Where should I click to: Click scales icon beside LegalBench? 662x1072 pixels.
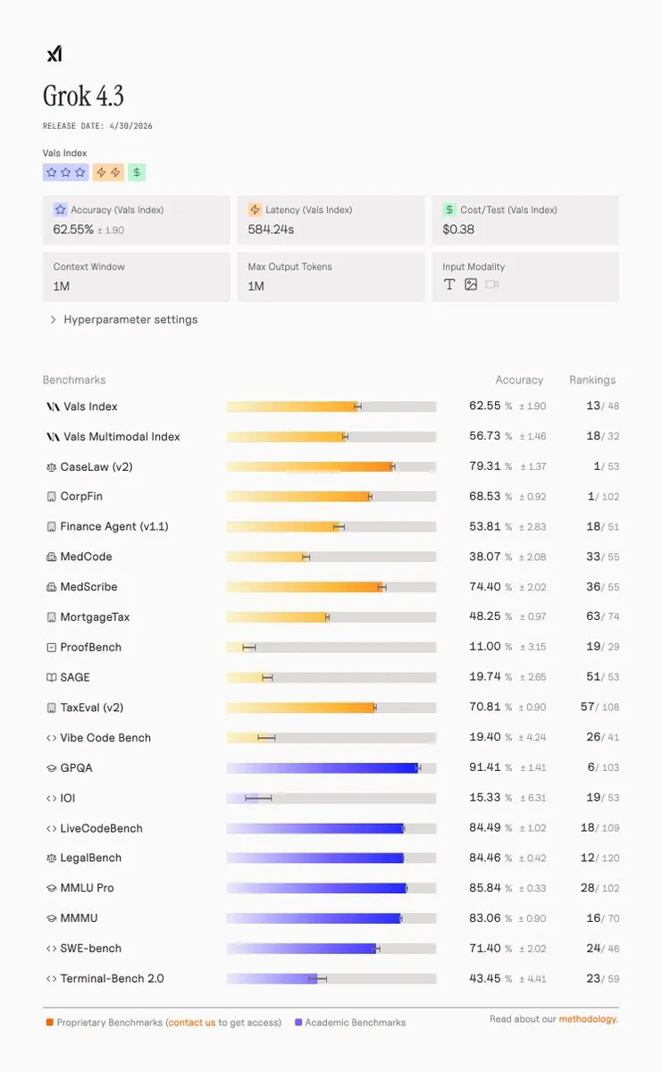[x=51, y=858]
